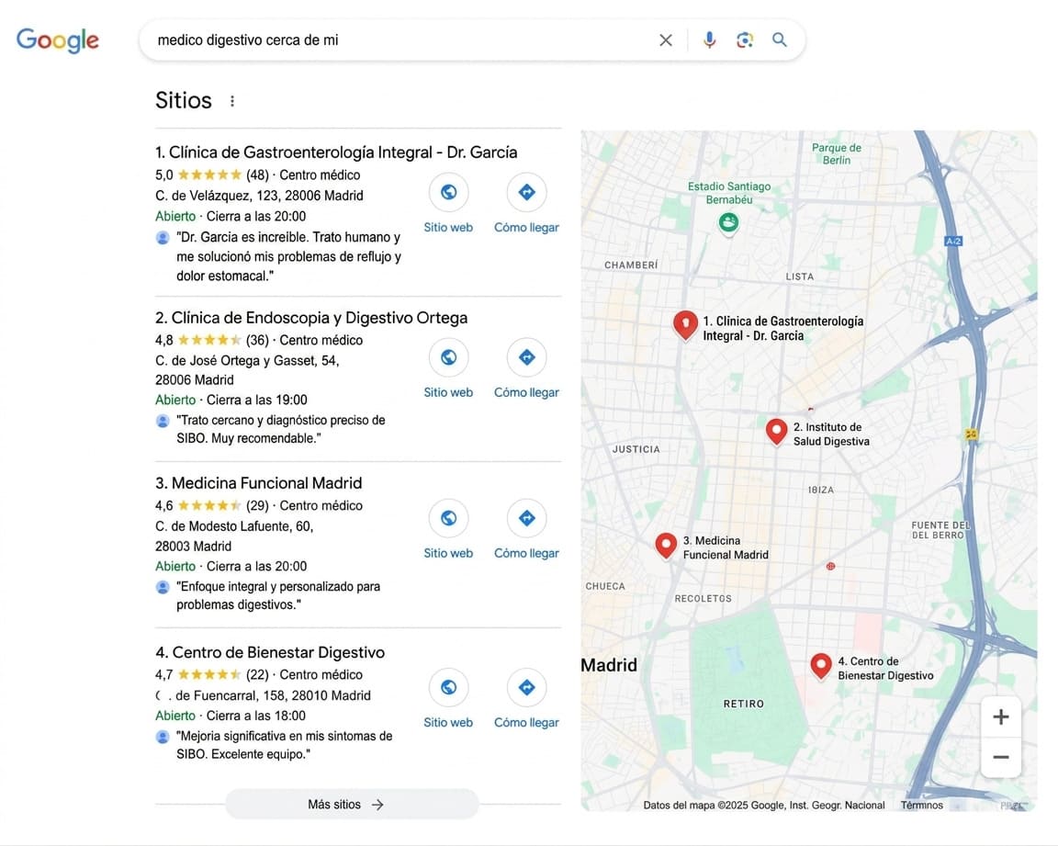1058x846 pixels.
Task: Get directions icon for Digestivo Ortega
Action: [526, 357]
